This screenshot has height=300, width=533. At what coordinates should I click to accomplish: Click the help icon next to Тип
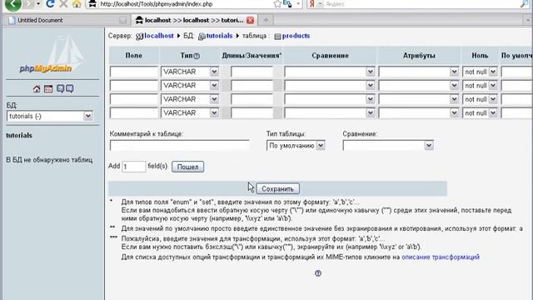tap(197, 56)
